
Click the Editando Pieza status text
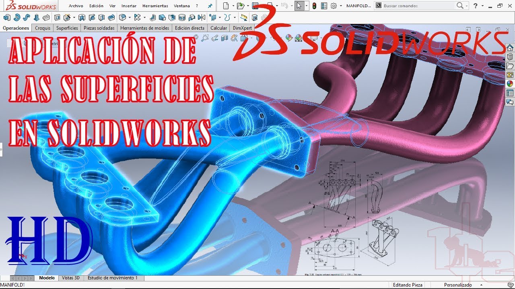[x=408, y=285]
